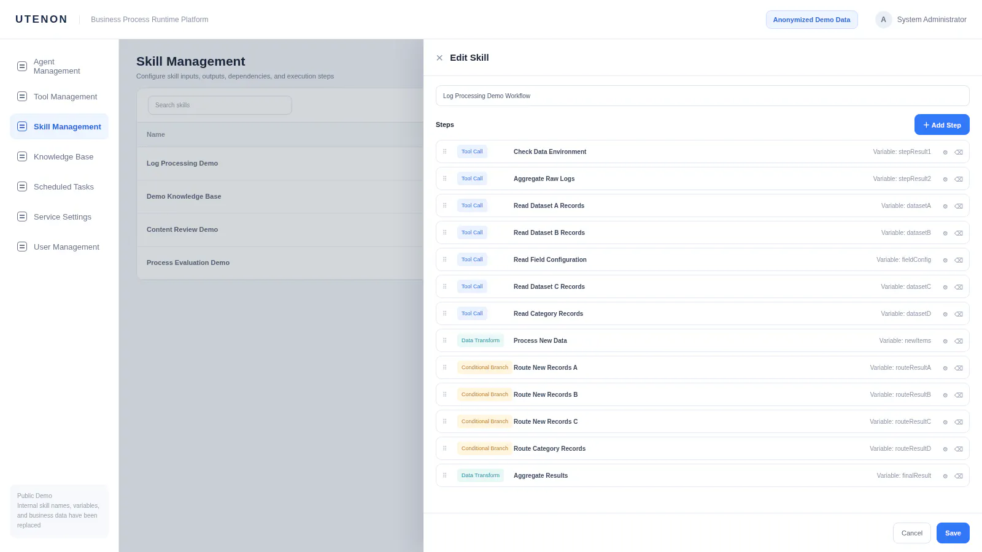Click the Anonymized Demo Data badge
This screenshot has width=982, height=552.
pos(811,20)
